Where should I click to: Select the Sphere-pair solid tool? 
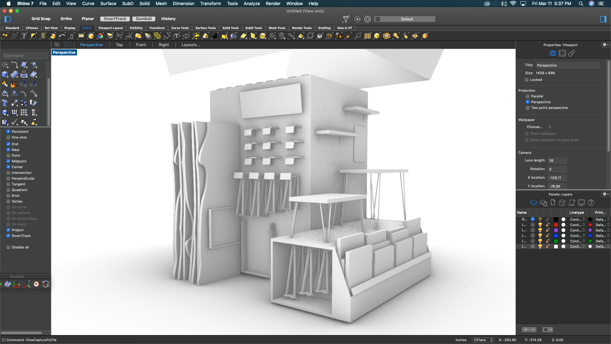click(x=14, y=75)
